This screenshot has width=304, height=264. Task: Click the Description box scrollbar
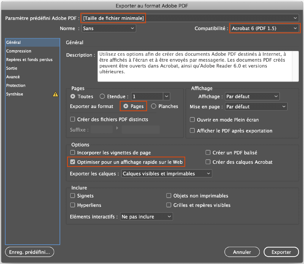coord(296,66)
